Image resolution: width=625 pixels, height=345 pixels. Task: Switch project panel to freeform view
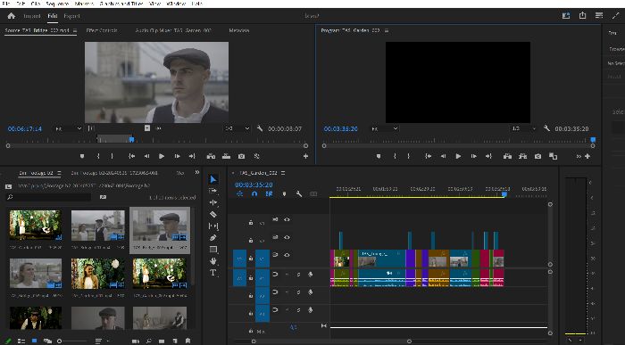[x=48, y=341]
